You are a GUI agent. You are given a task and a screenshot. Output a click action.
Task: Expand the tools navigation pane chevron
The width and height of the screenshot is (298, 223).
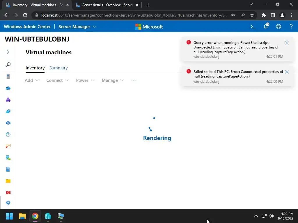tap(8, 52)
